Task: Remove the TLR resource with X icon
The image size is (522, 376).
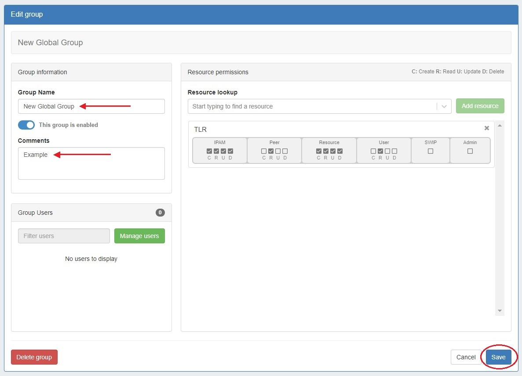Action: [486, 128]
